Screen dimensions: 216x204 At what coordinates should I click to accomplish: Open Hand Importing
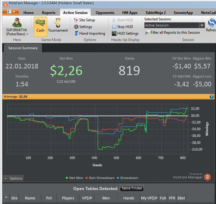point(89,33)
